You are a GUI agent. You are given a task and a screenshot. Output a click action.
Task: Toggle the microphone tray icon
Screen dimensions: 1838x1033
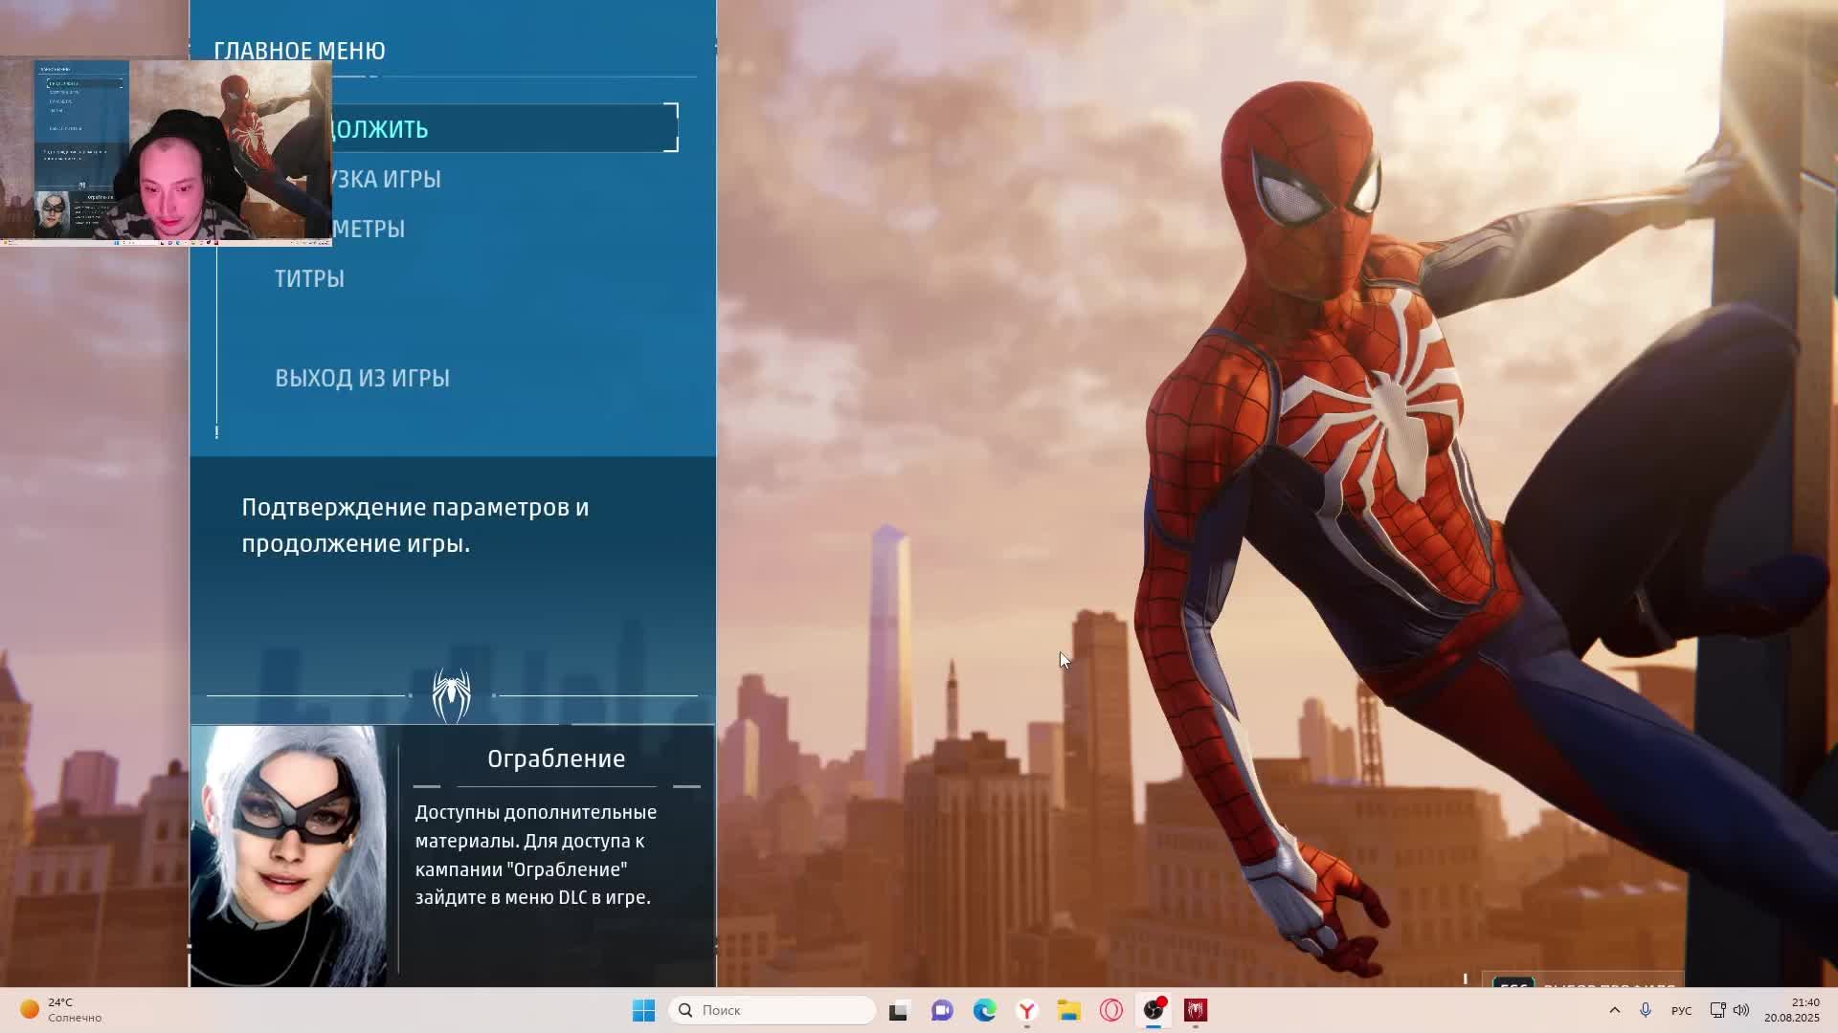tap(1646, 1010)
